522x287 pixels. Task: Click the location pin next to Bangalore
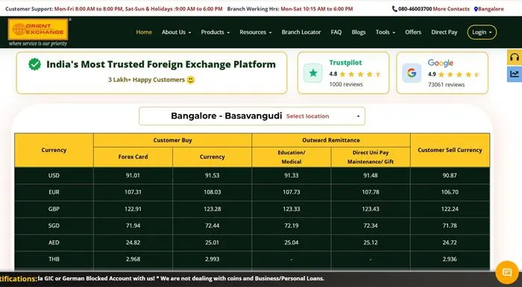tap(476, 9)
